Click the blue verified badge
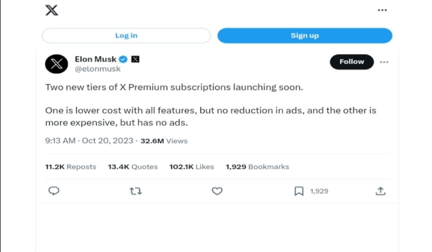 coord(123,59)
